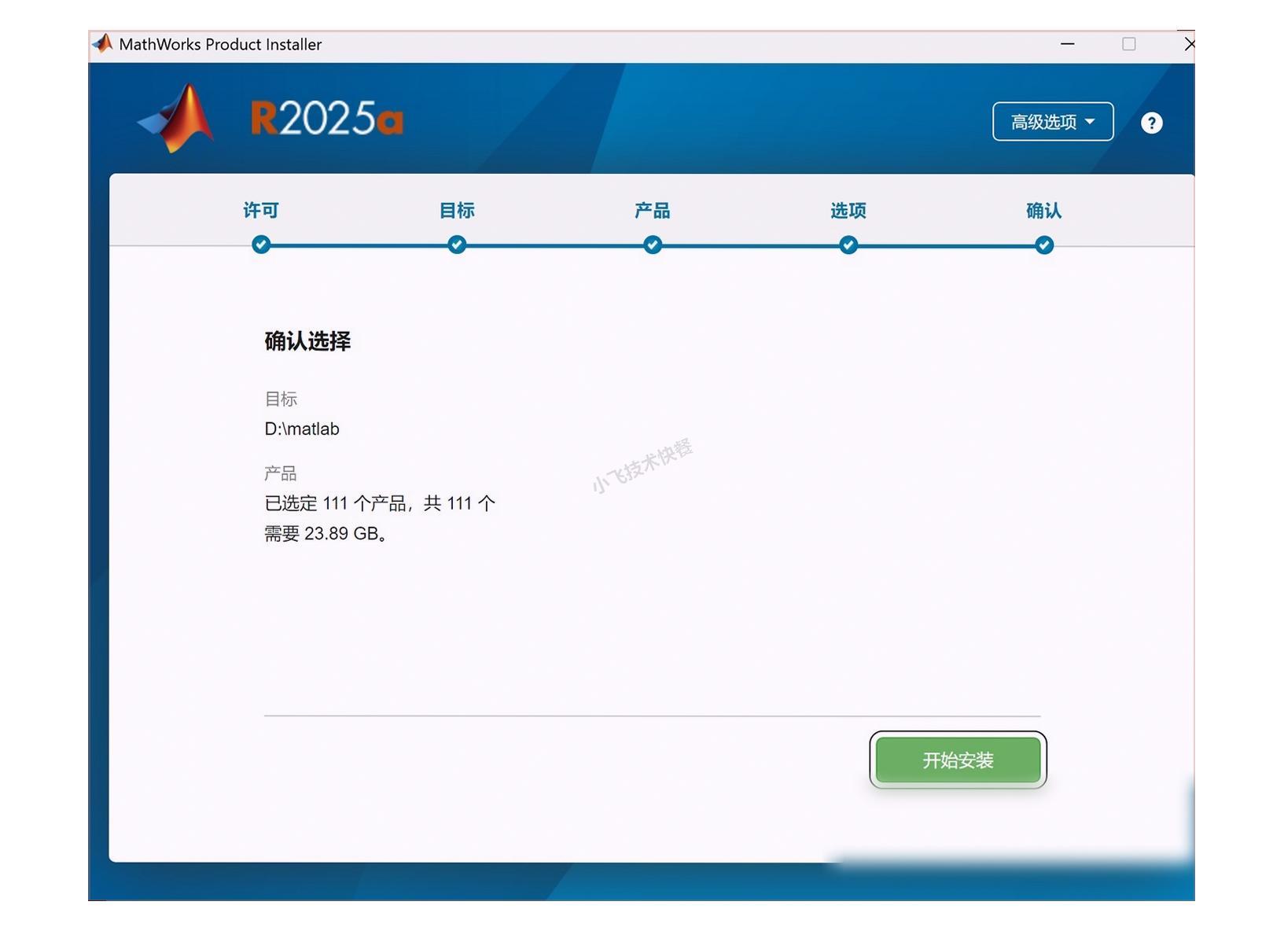This screenshot has width=1284, height=931.
Task: Click the checkmark circle under 选项
Action: (848, 245)
